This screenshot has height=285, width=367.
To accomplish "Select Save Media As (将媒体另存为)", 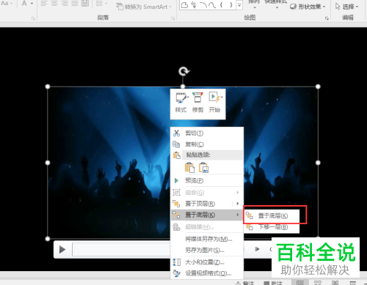I will coord(208,239).
